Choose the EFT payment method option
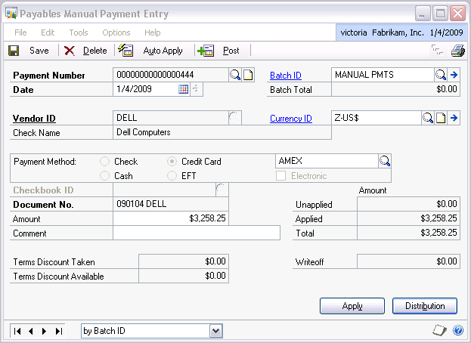 (x=172, y=176)
